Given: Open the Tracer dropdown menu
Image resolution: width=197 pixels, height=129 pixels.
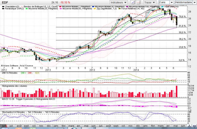Looking at the screenshot, I should (x=150, y=2).
